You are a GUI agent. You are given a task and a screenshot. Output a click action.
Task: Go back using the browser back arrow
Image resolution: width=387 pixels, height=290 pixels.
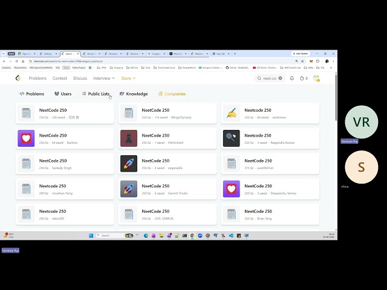coord(4,61)
